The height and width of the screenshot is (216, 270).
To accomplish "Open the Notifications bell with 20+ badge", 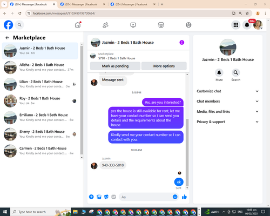I will (x=247, y=25).
